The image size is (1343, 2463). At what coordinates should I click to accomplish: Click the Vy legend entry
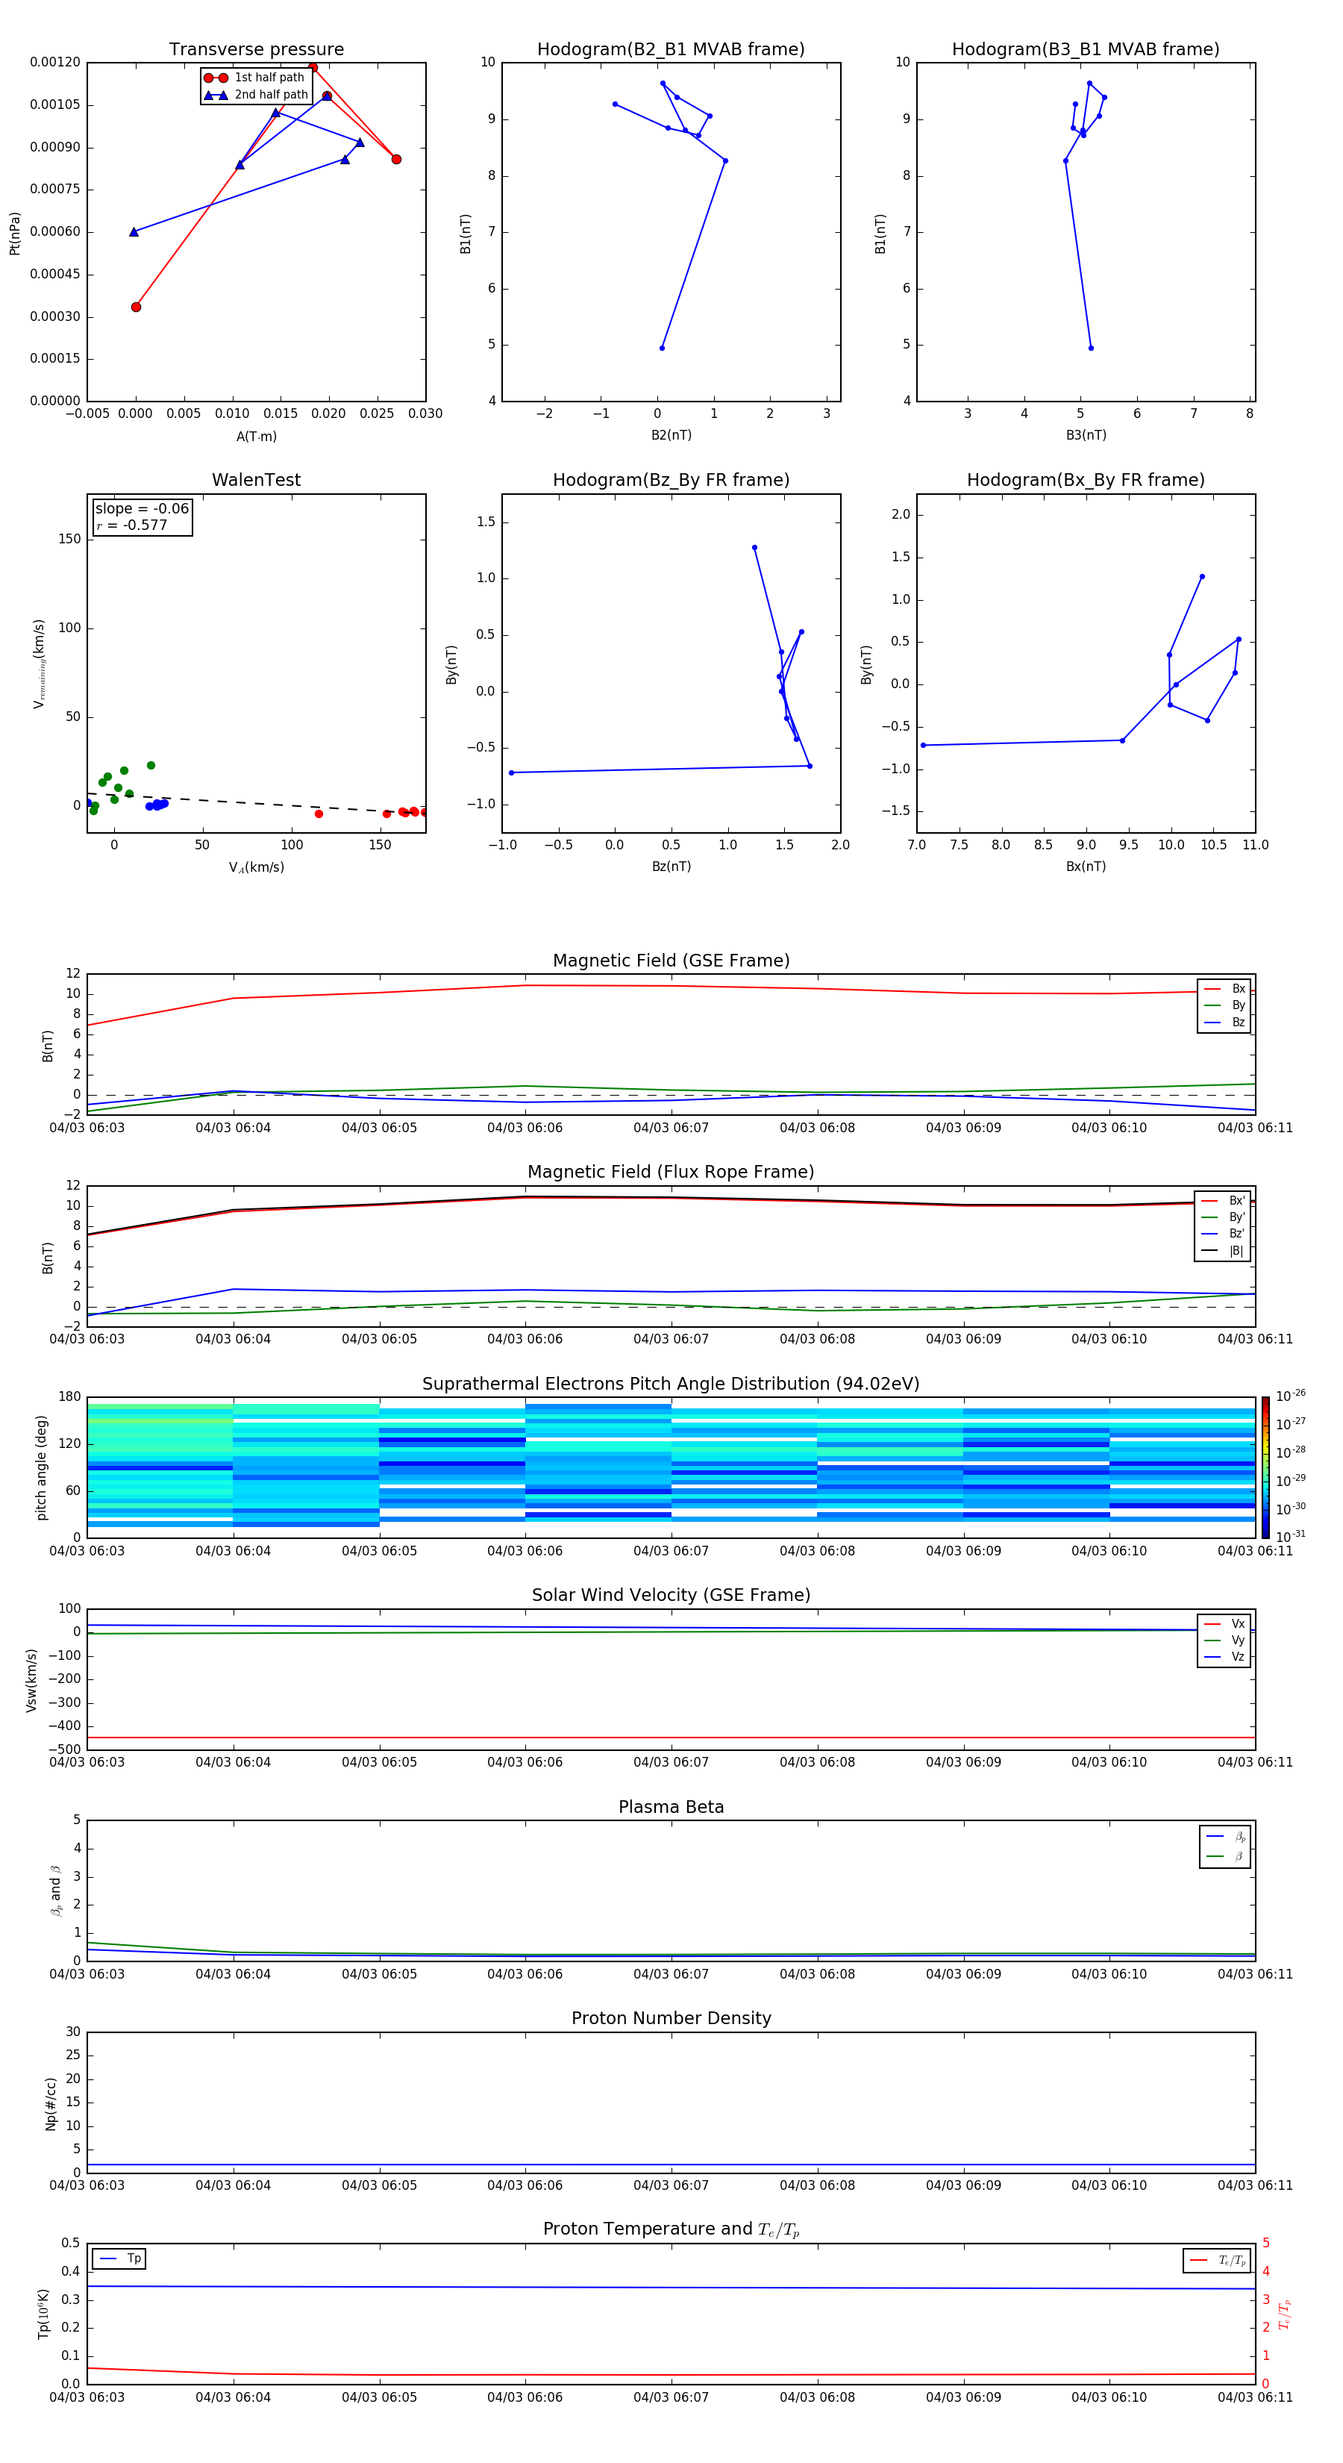click(x=1224, y=1641)
